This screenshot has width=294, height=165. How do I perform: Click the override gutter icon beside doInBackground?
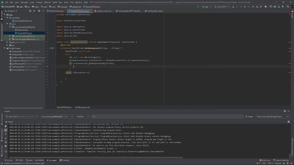coord(50,48)
